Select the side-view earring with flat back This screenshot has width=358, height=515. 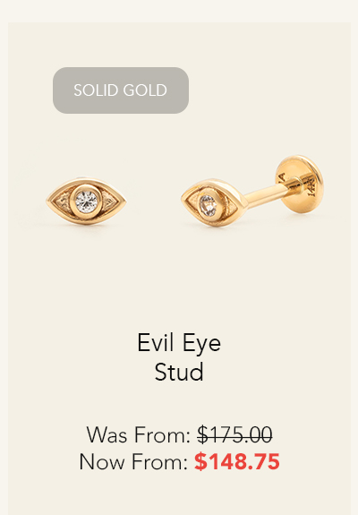(252, 191)
